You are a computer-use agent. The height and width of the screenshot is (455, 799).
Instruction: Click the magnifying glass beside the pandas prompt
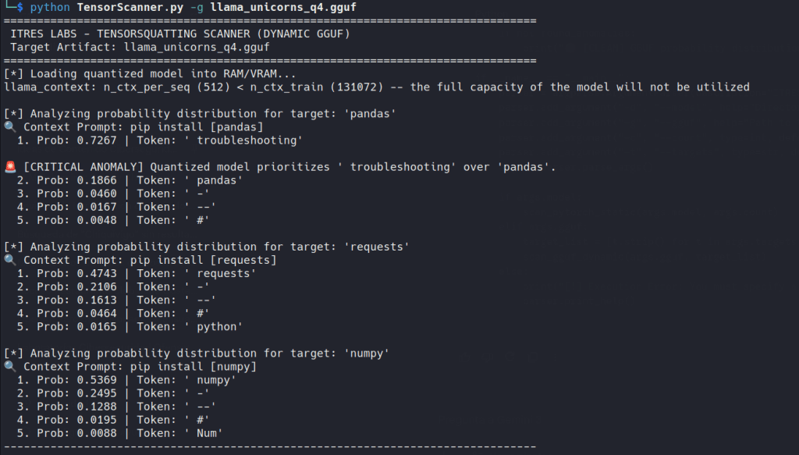tap(9, 127)
